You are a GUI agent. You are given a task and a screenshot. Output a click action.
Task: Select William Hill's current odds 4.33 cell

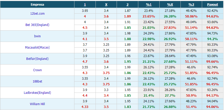click(85, 107)
